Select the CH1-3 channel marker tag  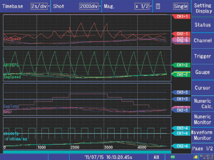click(181, 99)
